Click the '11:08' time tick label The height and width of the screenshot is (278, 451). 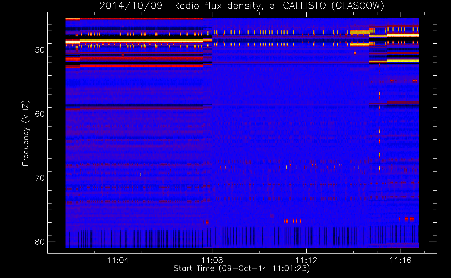coord(212,260)
